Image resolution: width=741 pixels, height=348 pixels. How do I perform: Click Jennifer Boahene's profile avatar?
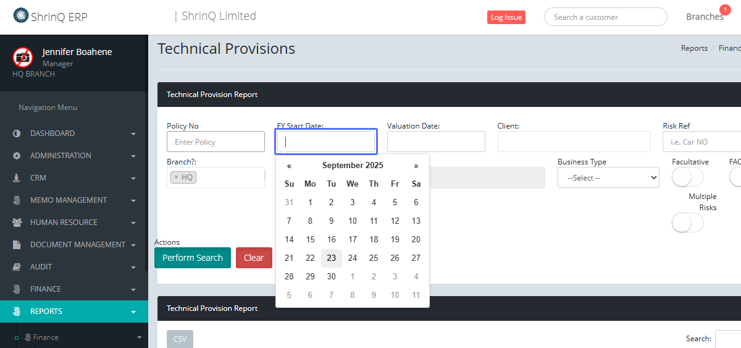point(23,57)
